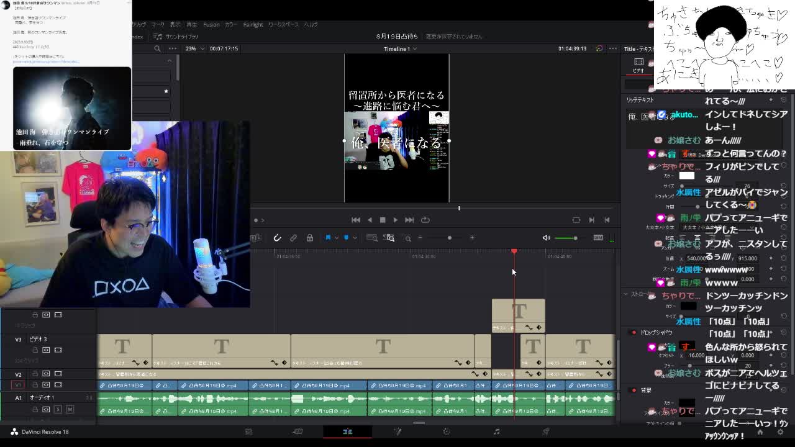Open the ヘルプ menu

pyautogui.click(x=311, y=24)
